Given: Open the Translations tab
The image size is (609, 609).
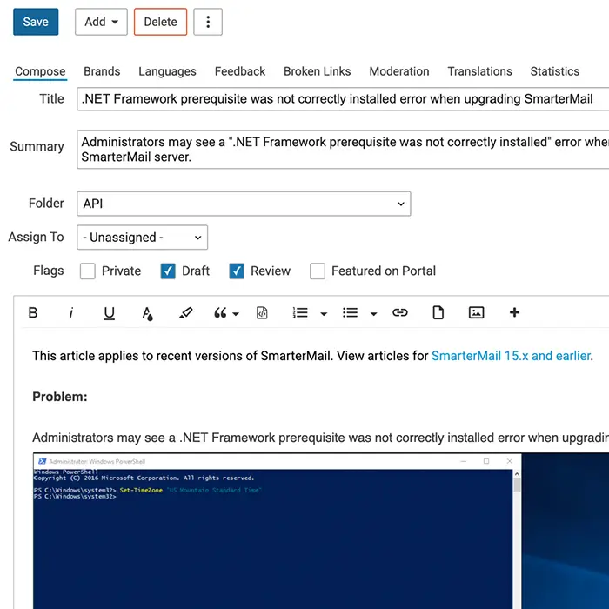Looking at the screenshot, I should [x=479, y=71].
